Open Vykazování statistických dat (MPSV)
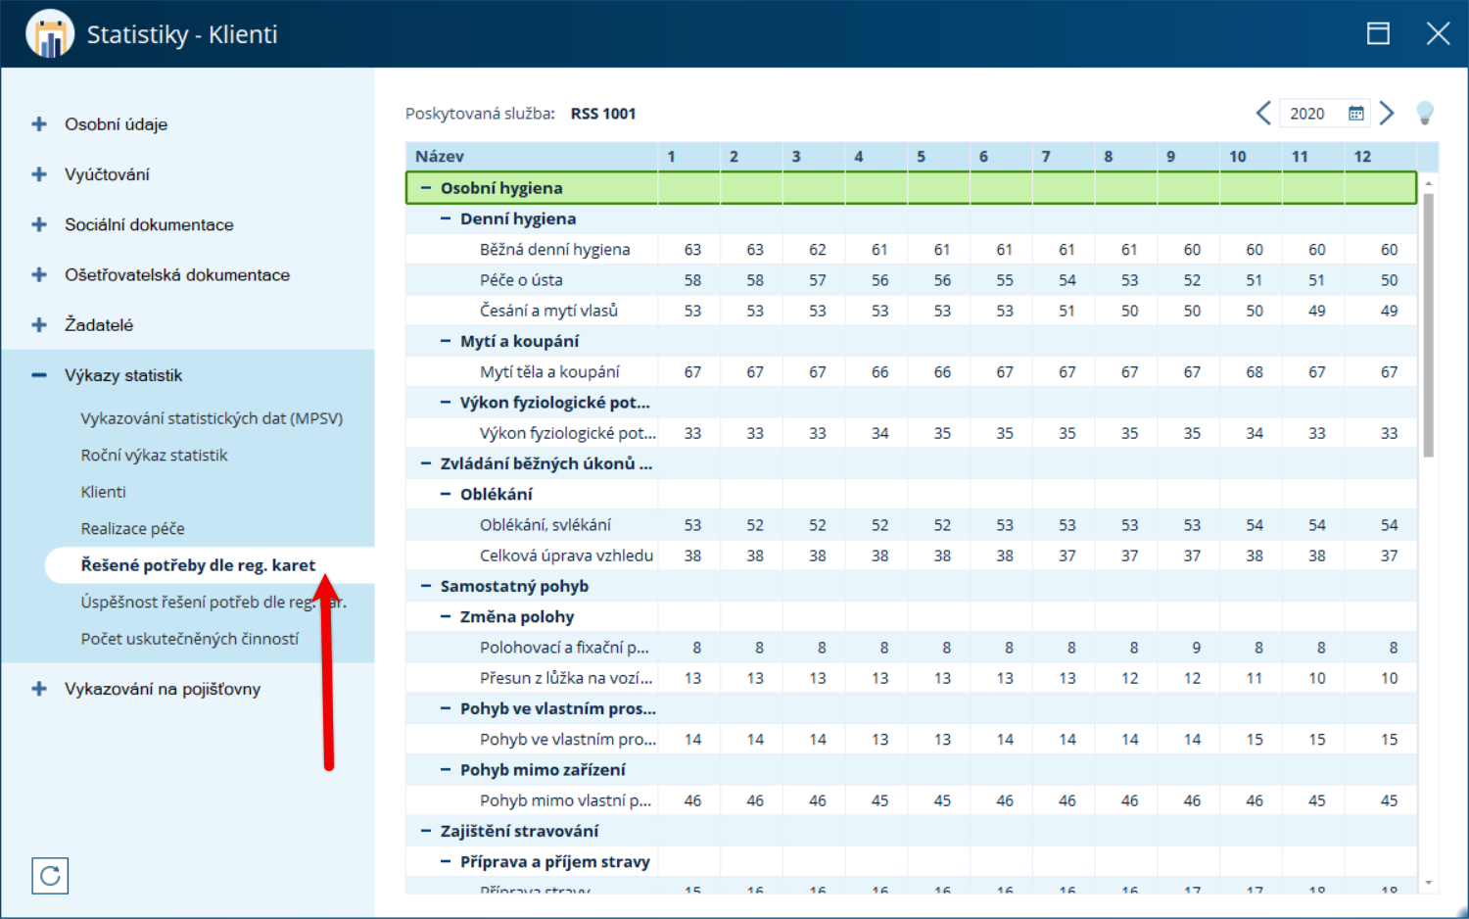1469x919 pixels. (212, 418)
